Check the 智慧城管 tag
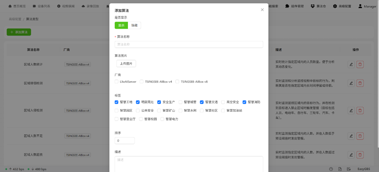The height and width of the screenshot is (172, 379). point(181,102)
